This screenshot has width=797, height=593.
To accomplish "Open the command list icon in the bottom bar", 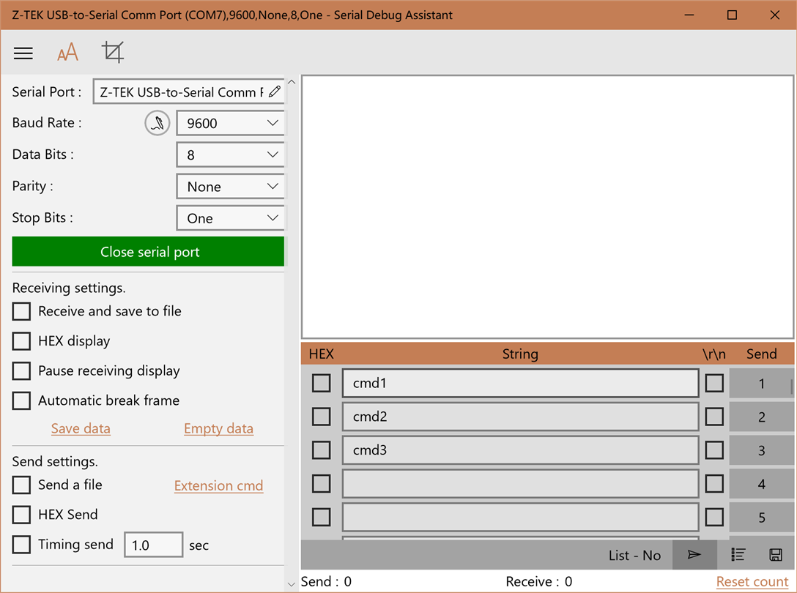I will pyautogui.click(x=738, y=555).
